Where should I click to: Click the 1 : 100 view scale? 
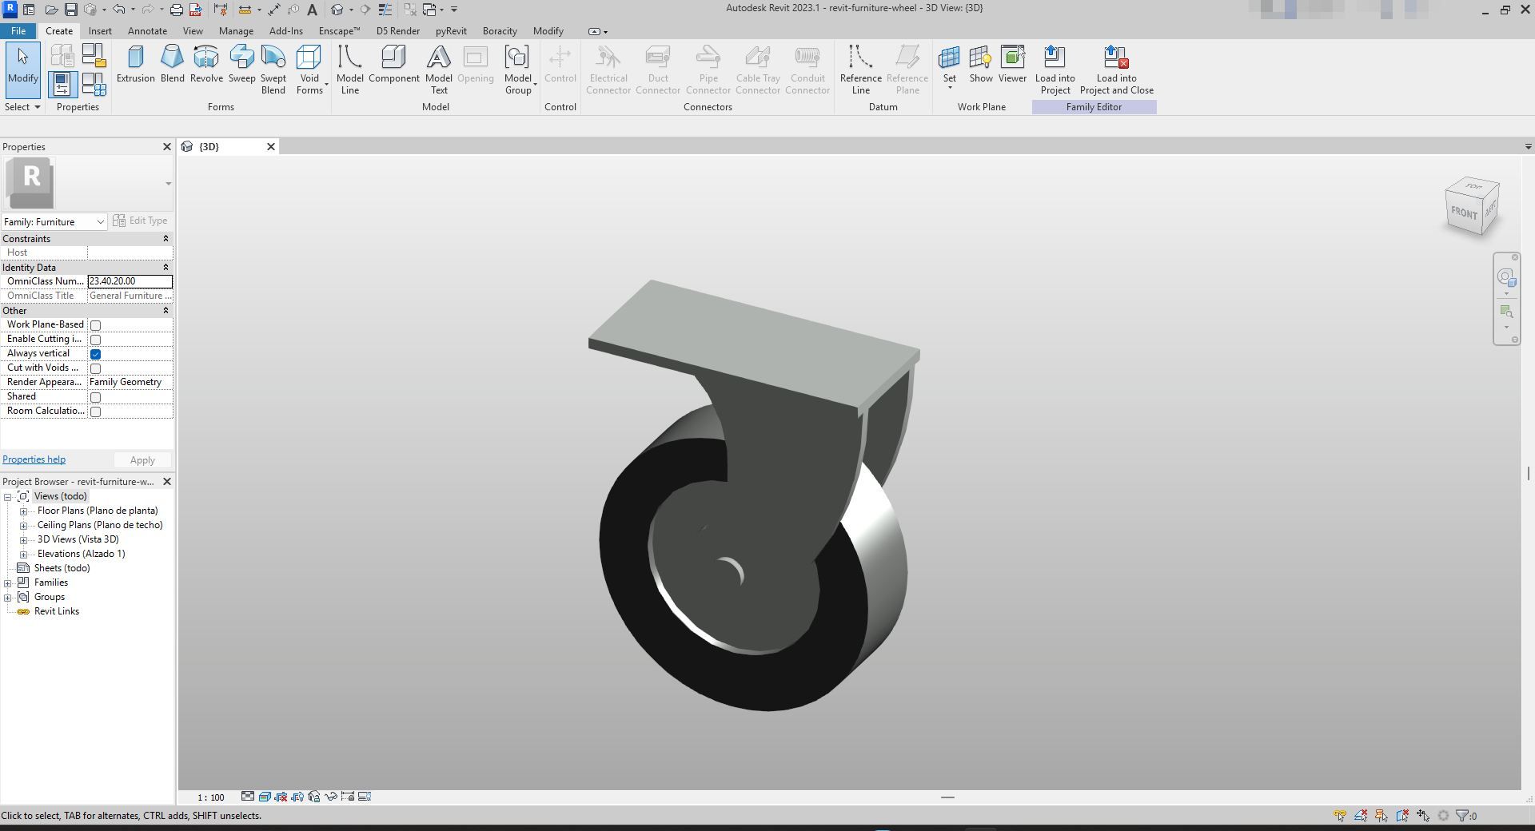pos(211,797)
